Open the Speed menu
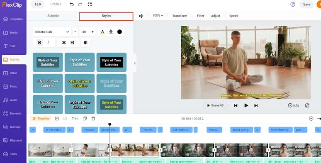Screen dimensions: 321x163 pyautogui.click(x=234, y=16)
